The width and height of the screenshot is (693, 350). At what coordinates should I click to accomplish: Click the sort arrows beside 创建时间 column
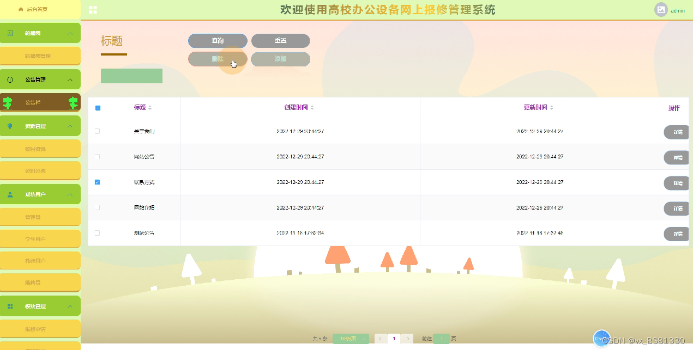[312, 108]
